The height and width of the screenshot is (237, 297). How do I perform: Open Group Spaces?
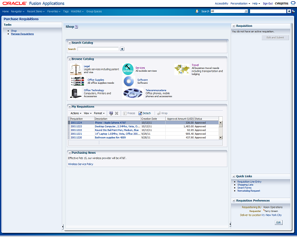[x=94, y=11]
